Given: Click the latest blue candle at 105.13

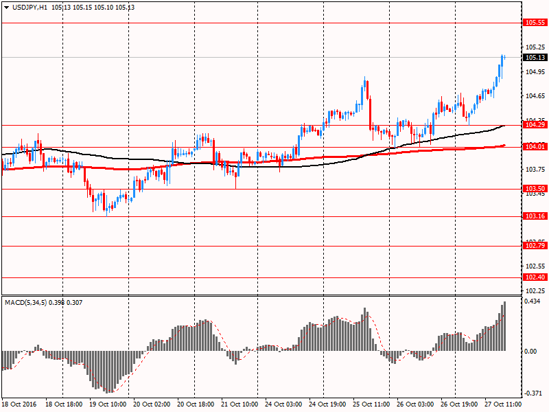Looking at the screenshot, I should [504, 57].
